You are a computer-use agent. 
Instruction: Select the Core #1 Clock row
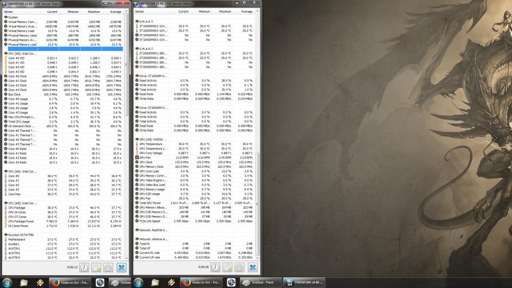(x=63, y=81)
